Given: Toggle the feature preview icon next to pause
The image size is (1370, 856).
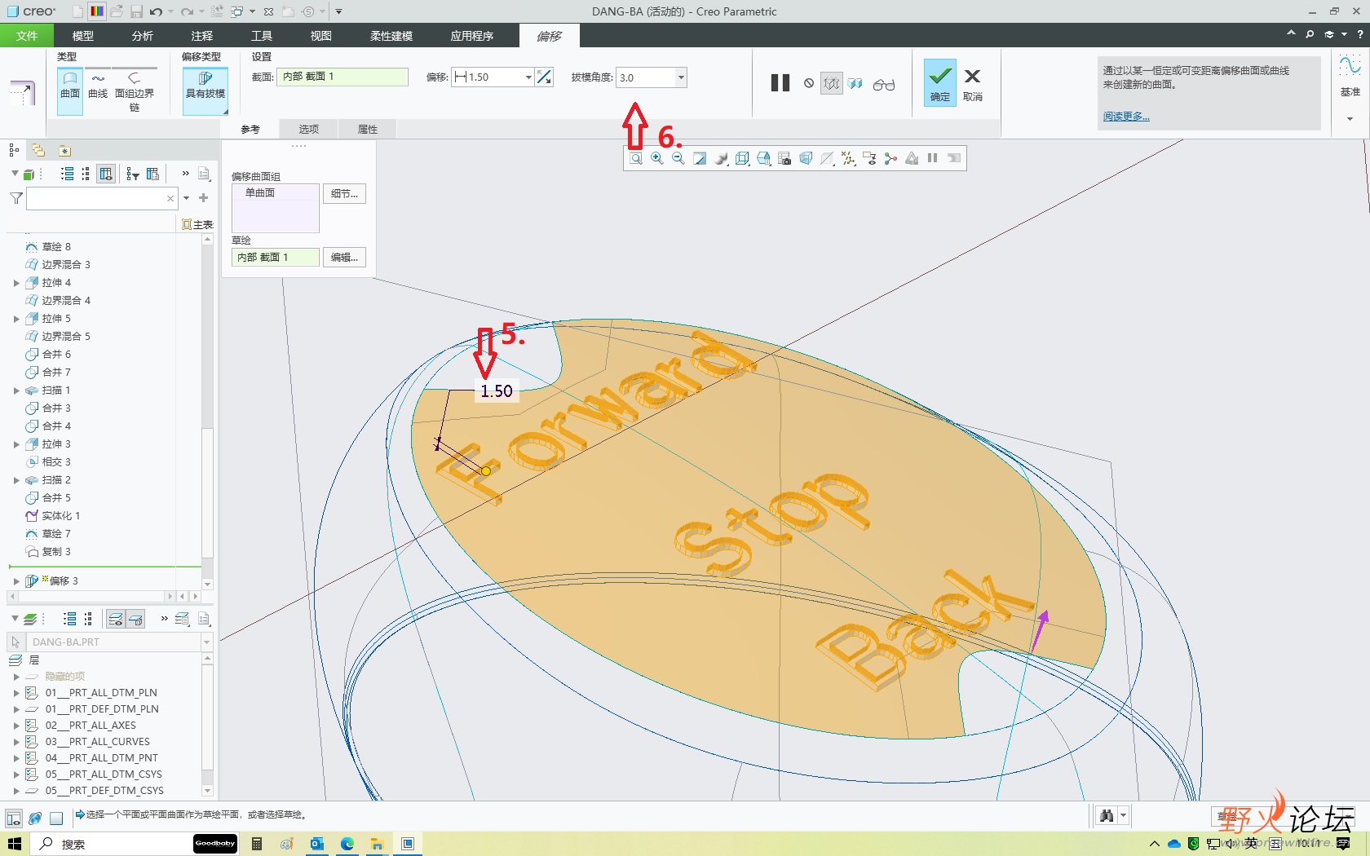Looking at the screenshot, I should pyautogui.click(x=831, y=83).
